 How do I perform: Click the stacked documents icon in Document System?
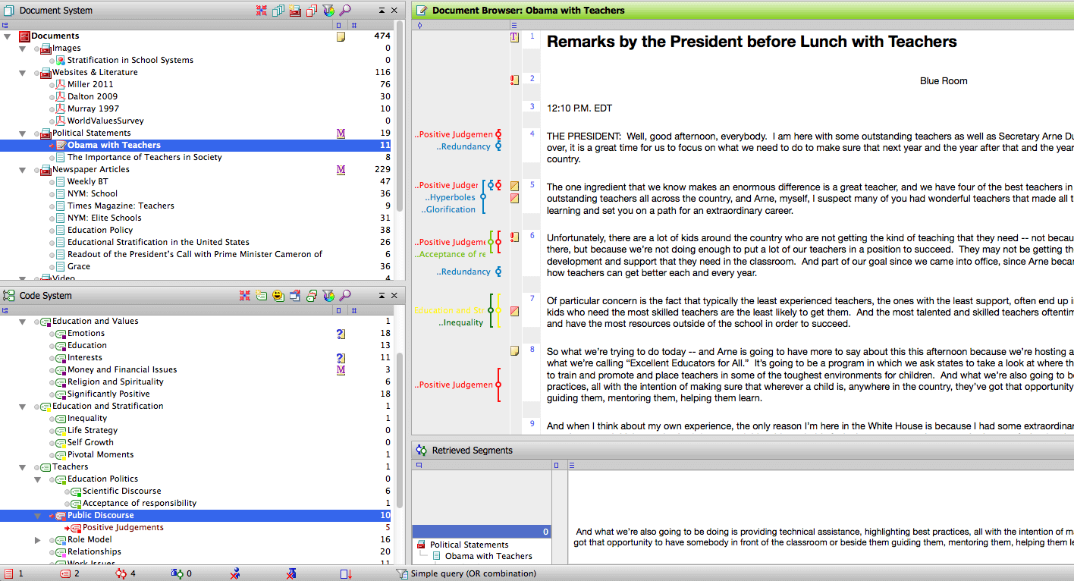click(x=278, y=11)
